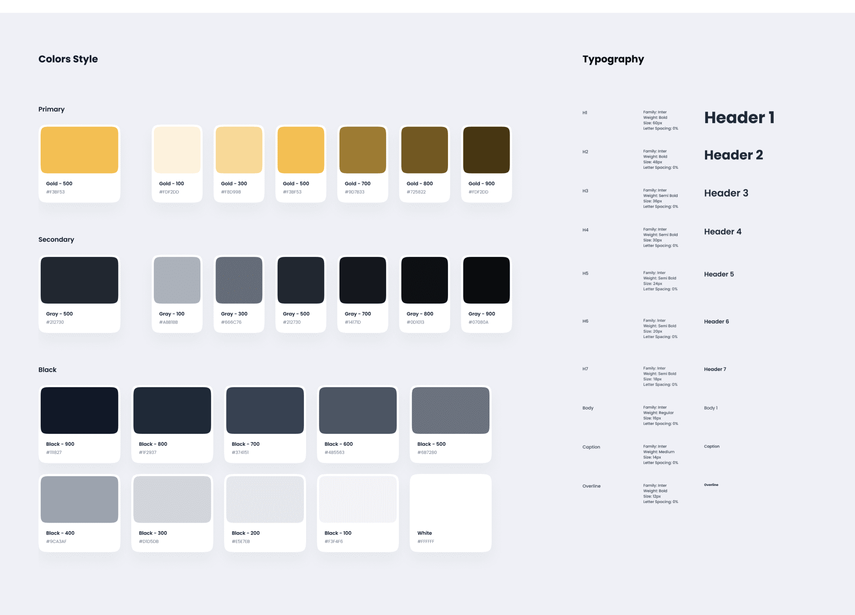Select the Gold - 100 color swatch
The width and height of the screenshot is (855, 615).
[177, 150]
